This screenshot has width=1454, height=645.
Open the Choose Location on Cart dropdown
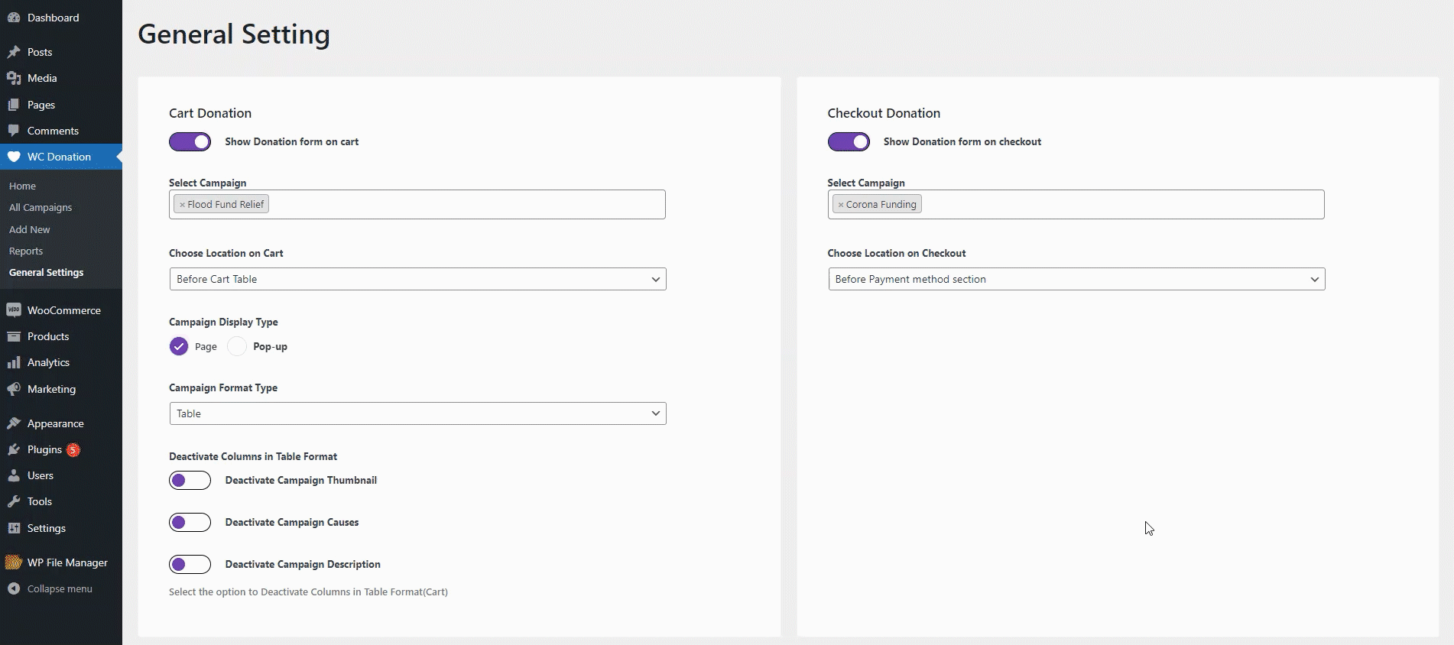[417, 279]
